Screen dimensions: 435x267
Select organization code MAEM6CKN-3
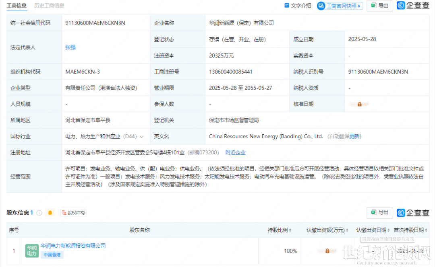pyautogui.click(x=83, y=72)
